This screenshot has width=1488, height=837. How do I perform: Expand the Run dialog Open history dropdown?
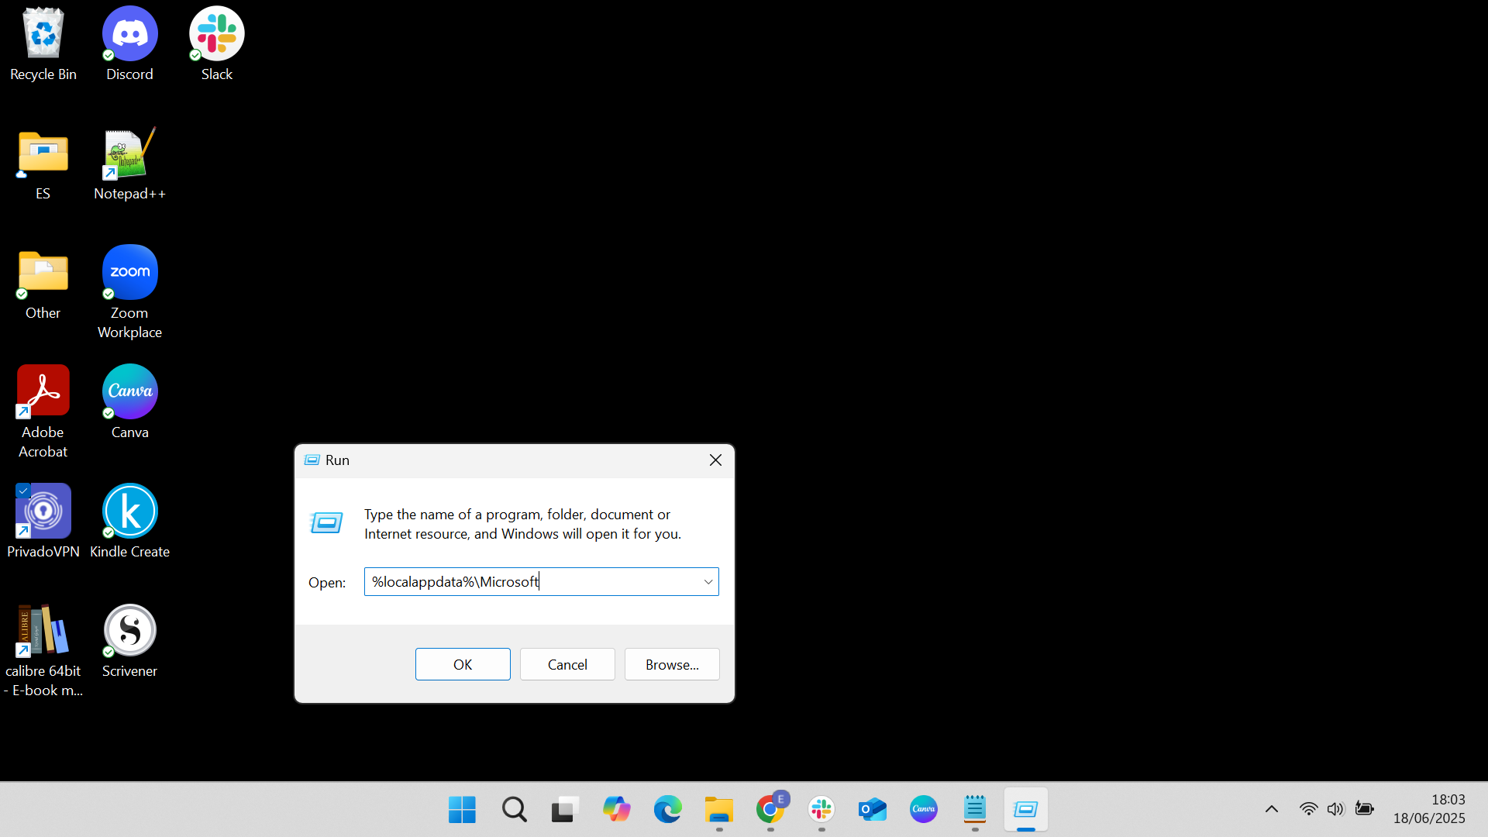[x=708, y=582]
